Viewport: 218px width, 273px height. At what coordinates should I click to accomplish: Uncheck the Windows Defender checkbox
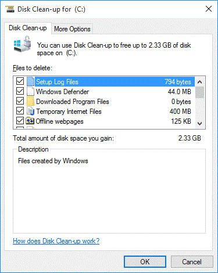pos(20,91)
